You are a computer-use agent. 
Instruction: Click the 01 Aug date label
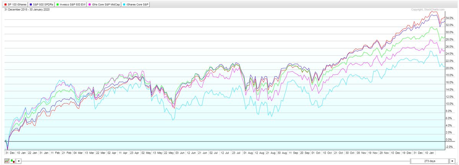247,152
